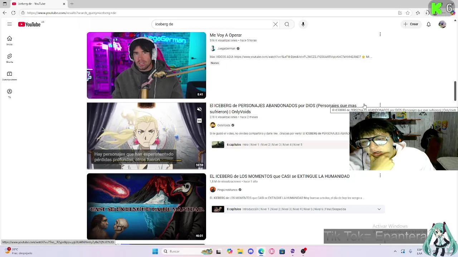The height and width of the screenshot is (257, 458).
Task: Open PingüinoManco channel name link
Action: point(227,190)
